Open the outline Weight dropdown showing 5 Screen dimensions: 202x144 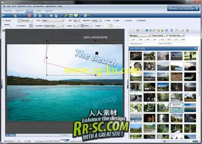coord(76,26)
